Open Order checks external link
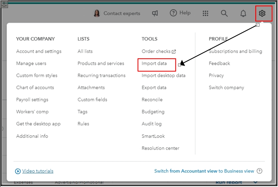Screen dimensions: 278x187 [159, 51]
